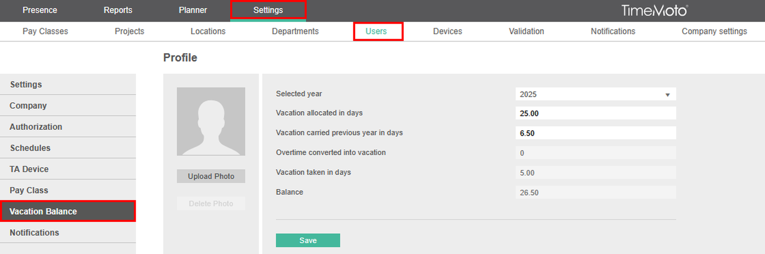The width and height of the screenshot is (765, 254).
Task: Open Company settings tab
Action: click(714, 31)
